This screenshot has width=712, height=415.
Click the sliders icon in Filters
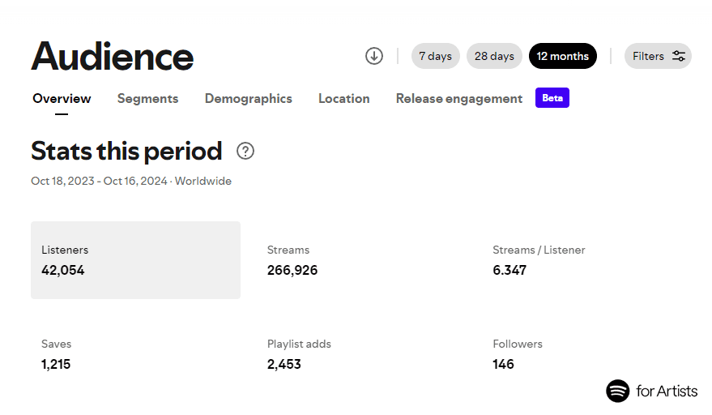point(679,56)
